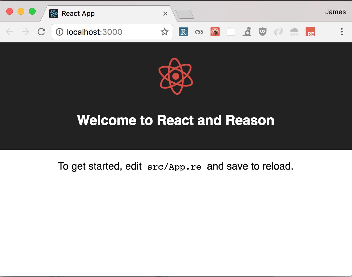Click the white ring extension icon
The width and height of the screenshot is (352, 277).
(x=278, y=32)
